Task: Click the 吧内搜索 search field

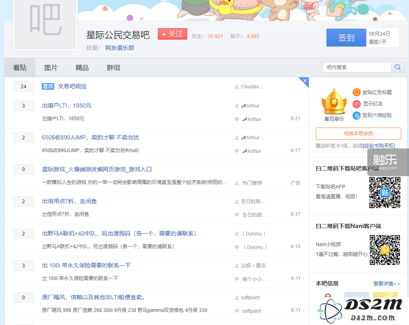Action: coord(357,67)
